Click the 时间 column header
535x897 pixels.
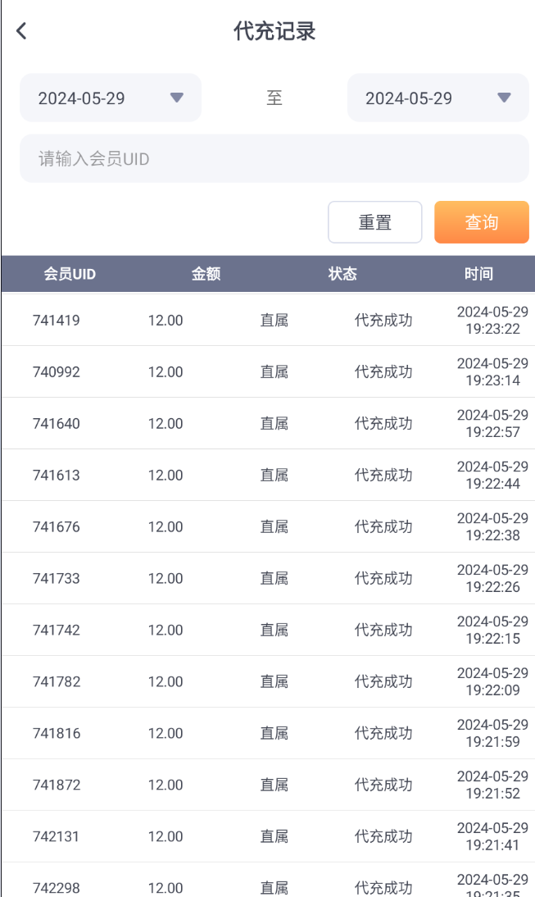[x=478, y=274]
